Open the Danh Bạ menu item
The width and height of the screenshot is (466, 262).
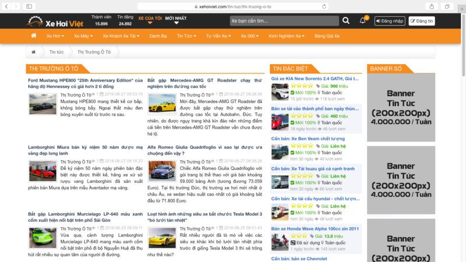pos(158,36)
